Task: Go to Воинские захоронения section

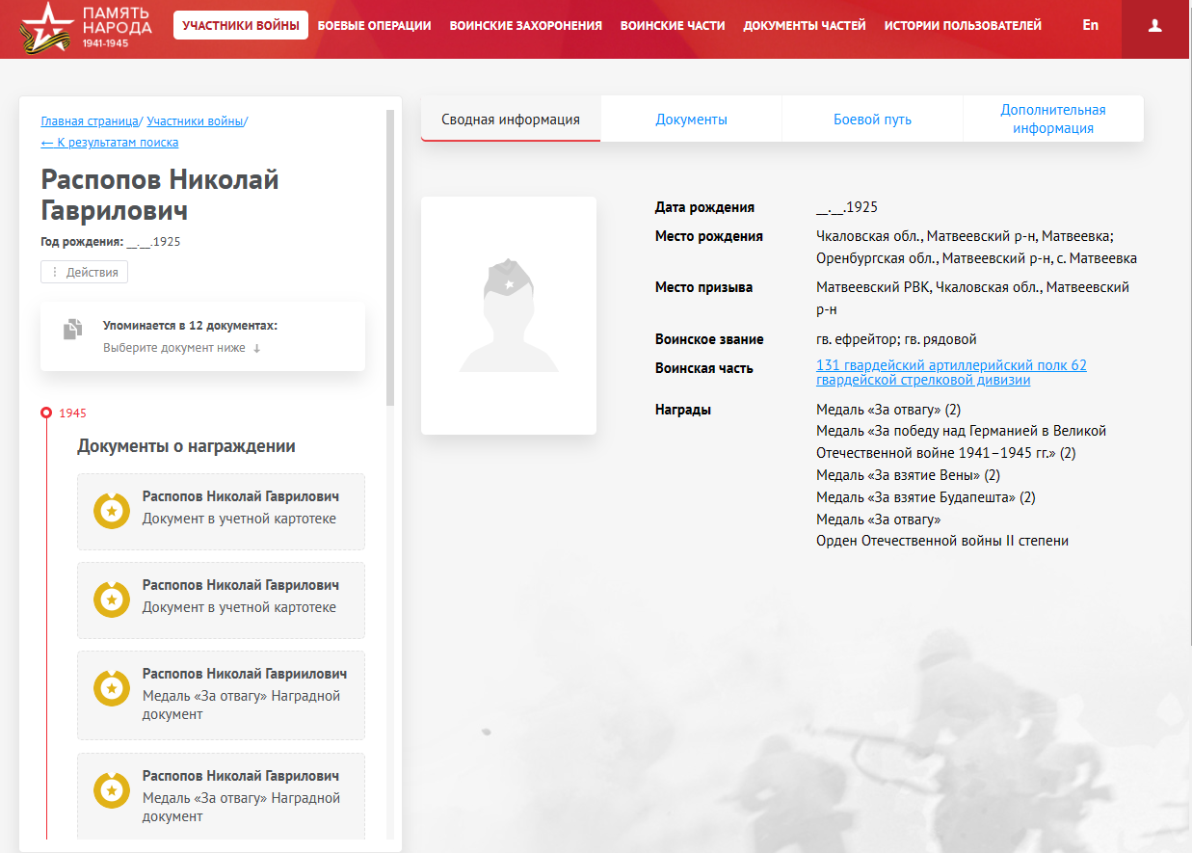Action: [x=525, y=26]
